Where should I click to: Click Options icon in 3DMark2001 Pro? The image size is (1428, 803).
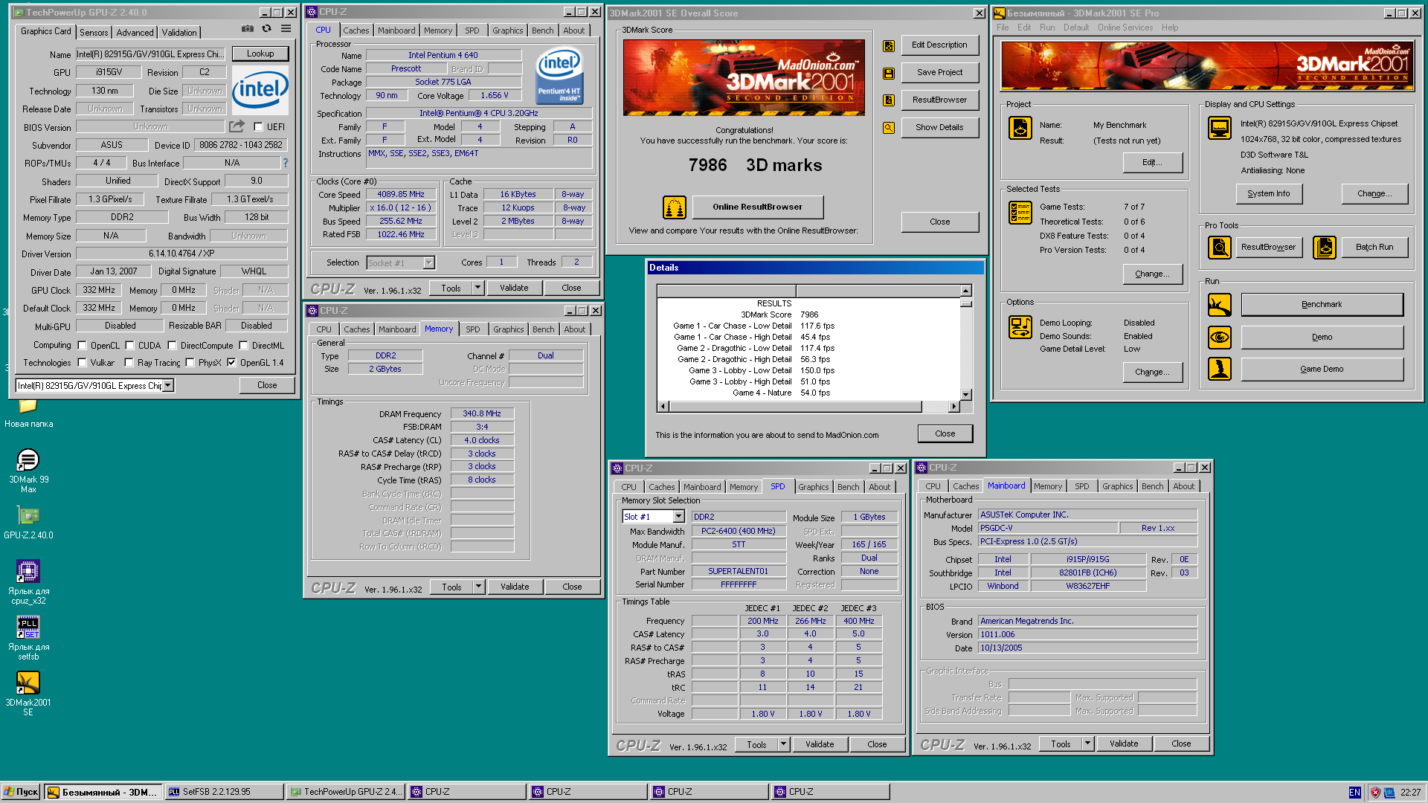click(1020, 327)
